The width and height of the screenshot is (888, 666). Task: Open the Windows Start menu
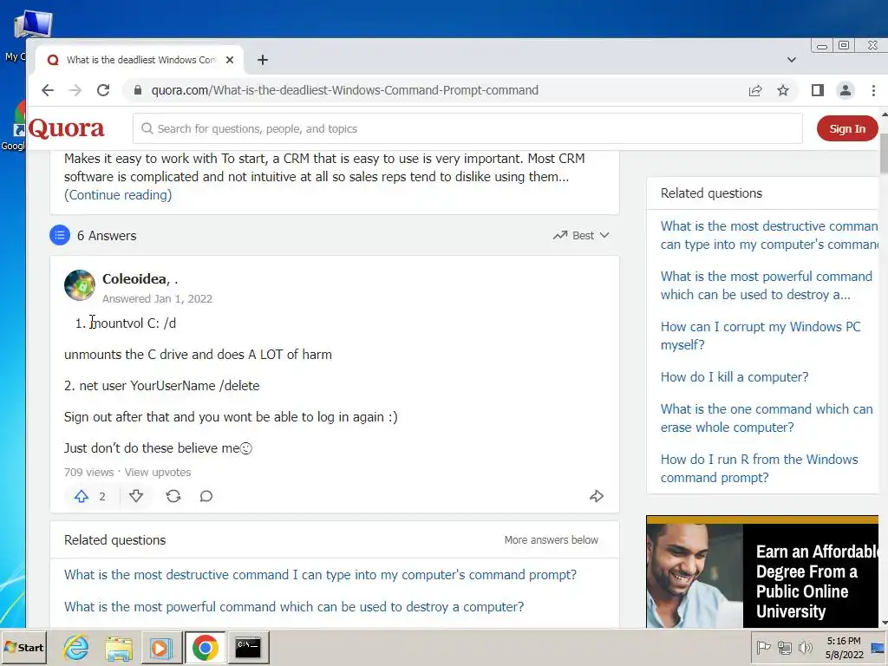(23, 647)
